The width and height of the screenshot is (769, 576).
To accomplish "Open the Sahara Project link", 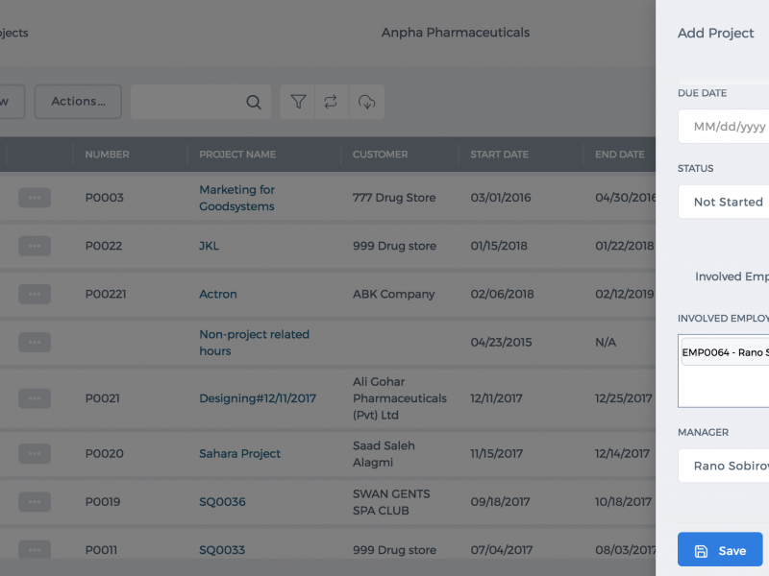I will [x=239, y=453].
